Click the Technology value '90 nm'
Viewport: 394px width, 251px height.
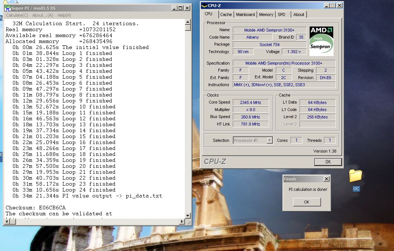click(x=243, y=52)
